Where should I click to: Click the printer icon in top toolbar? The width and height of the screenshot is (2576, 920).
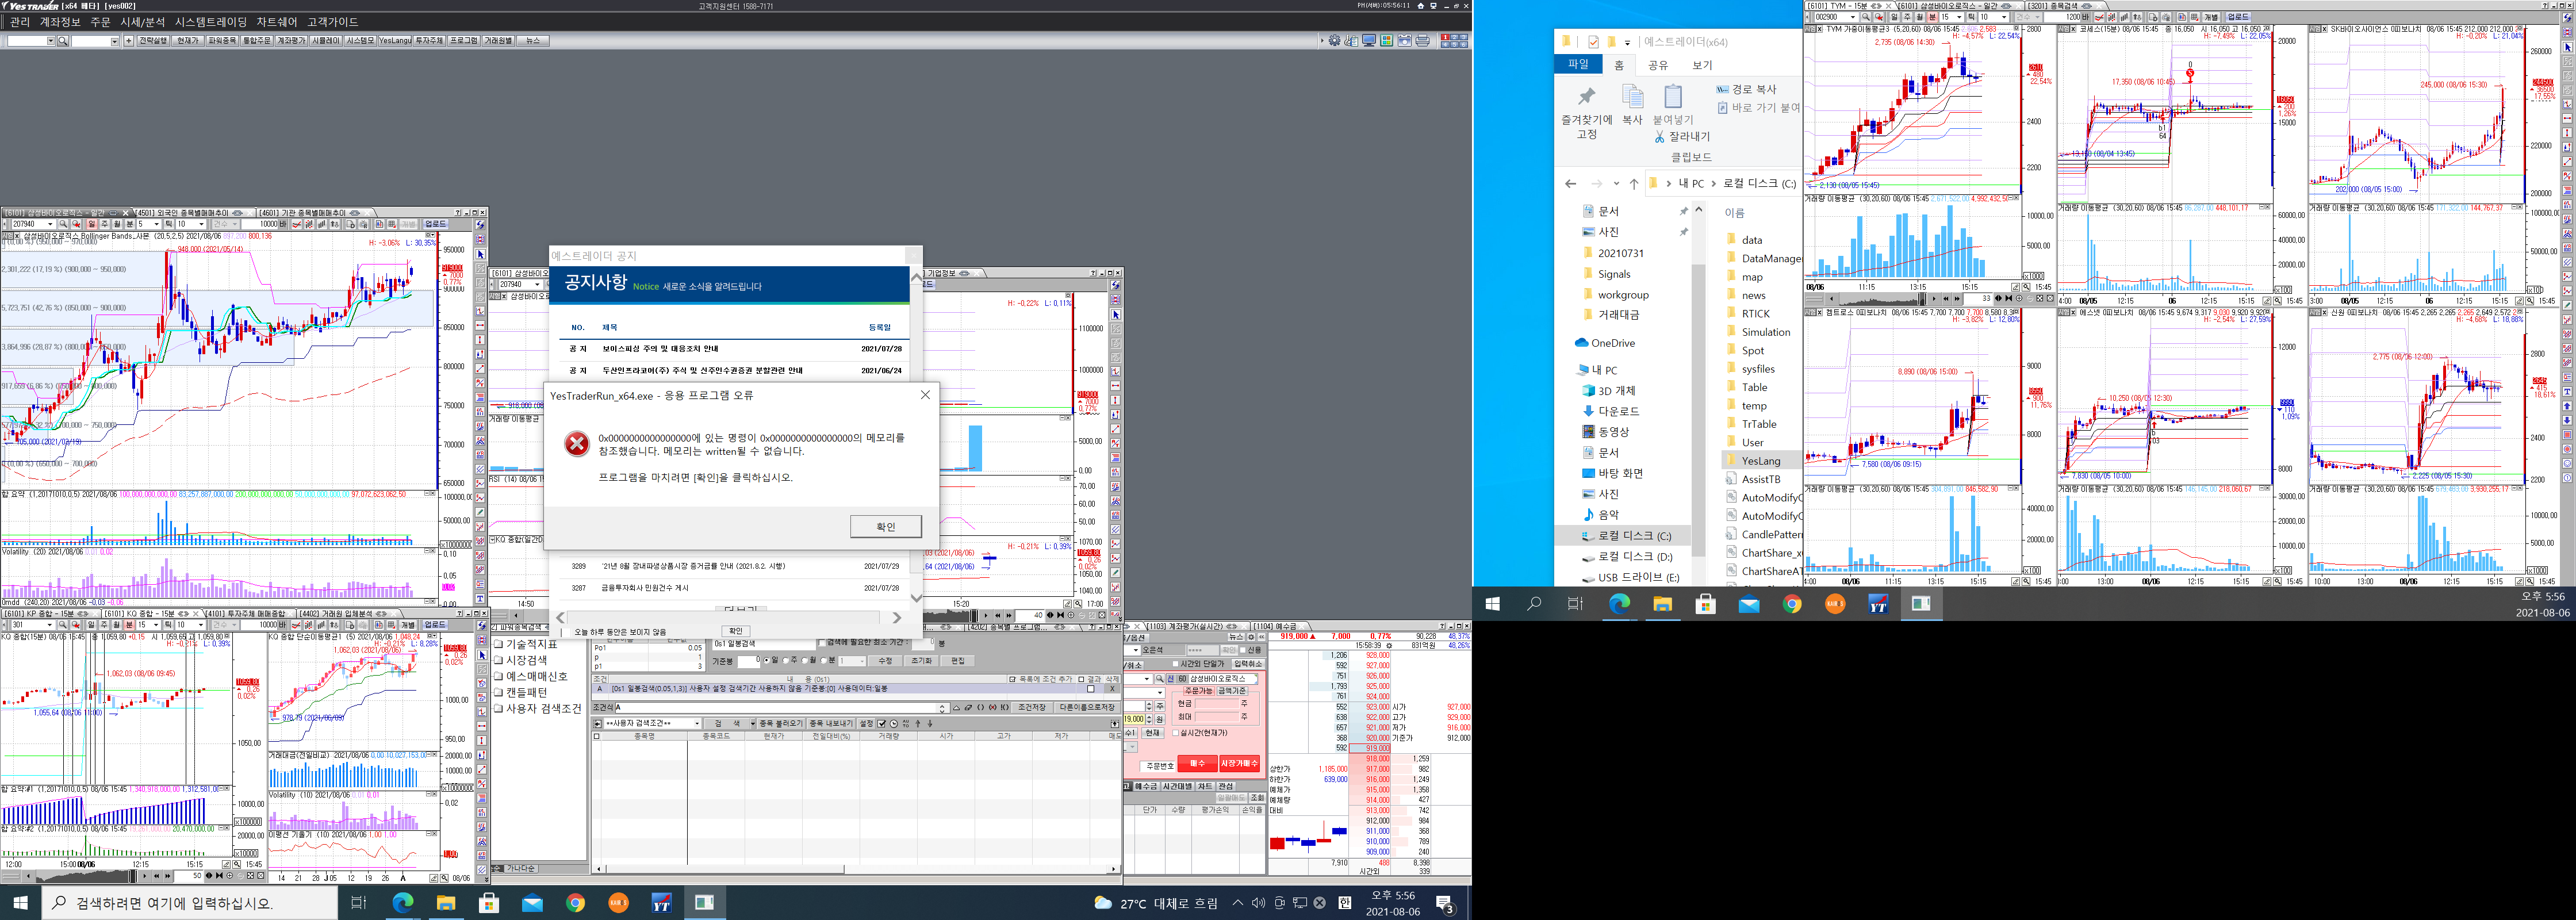click(1422, 41)
